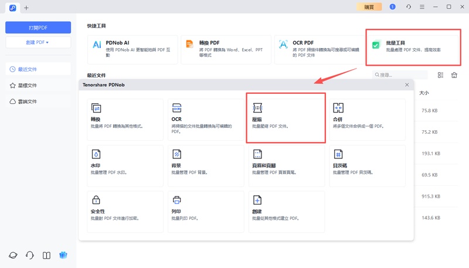
Task: Select the 合併 merge PDF tool
Action: coord(366,117)
